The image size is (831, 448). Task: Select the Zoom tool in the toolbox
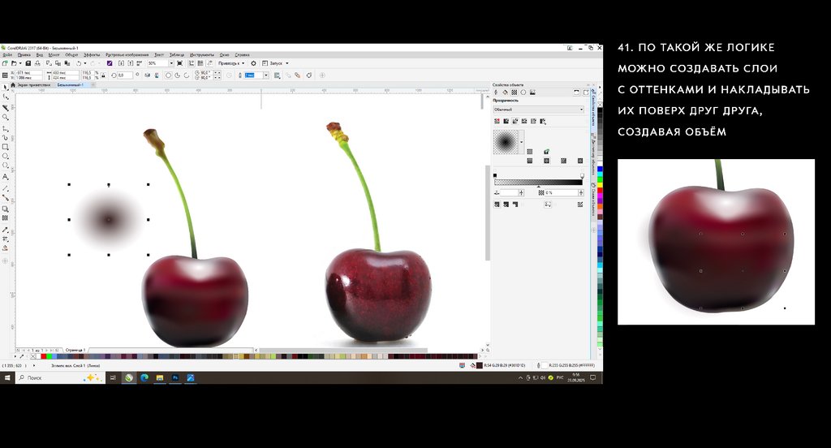coord(6,117)
